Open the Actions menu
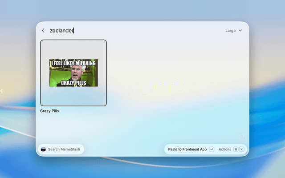Image resolution: width=285 pixels, height=178 pixels. 225,150
